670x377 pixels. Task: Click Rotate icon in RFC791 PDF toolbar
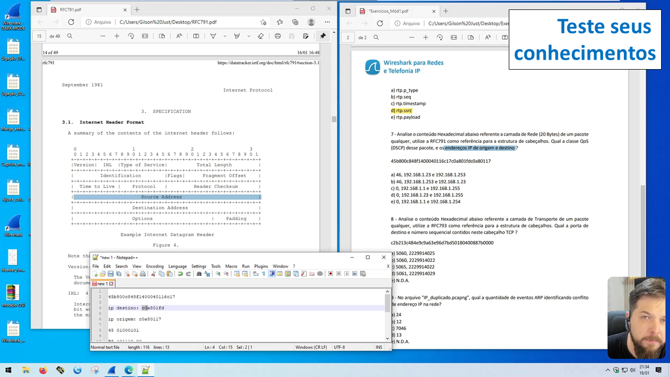[131, 36]
